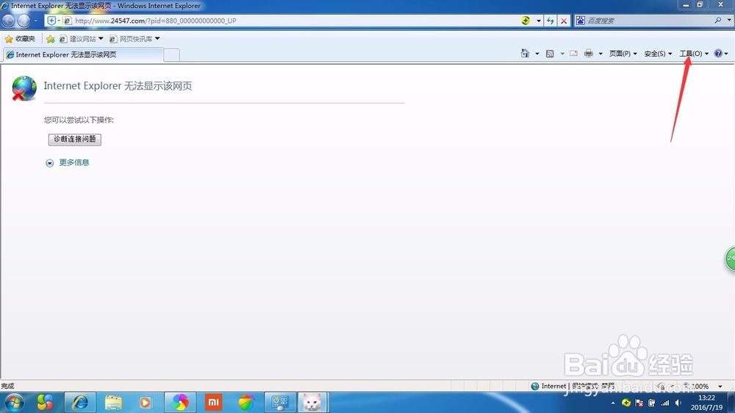The width and height of the screenshot is (735, 413).
Task: Show hidden system tray icons
Action: 613,403
